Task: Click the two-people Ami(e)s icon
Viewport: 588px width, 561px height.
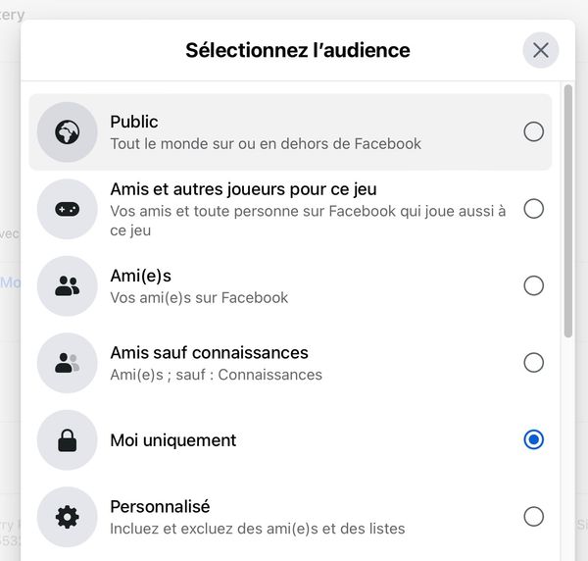Action: pyautogui.click(x=67, y=286)
